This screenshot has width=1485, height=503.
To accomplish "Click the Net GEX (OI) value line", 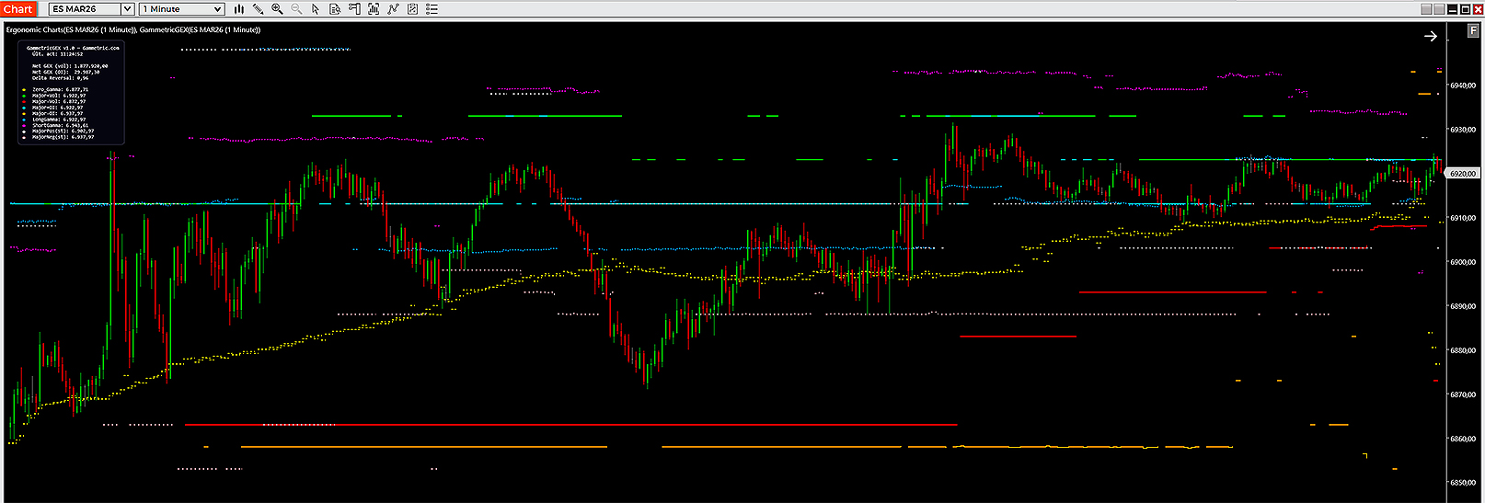I will (65, 72).
